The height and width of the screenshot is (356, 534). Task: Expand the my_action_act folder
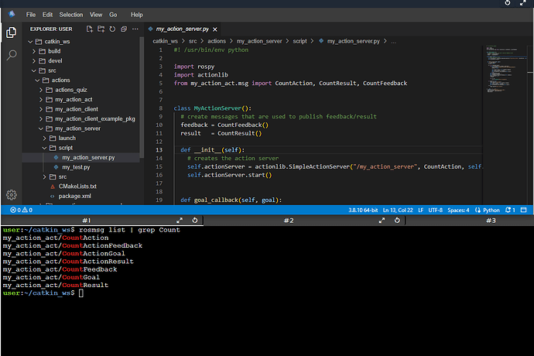click(x=74, y=100)
